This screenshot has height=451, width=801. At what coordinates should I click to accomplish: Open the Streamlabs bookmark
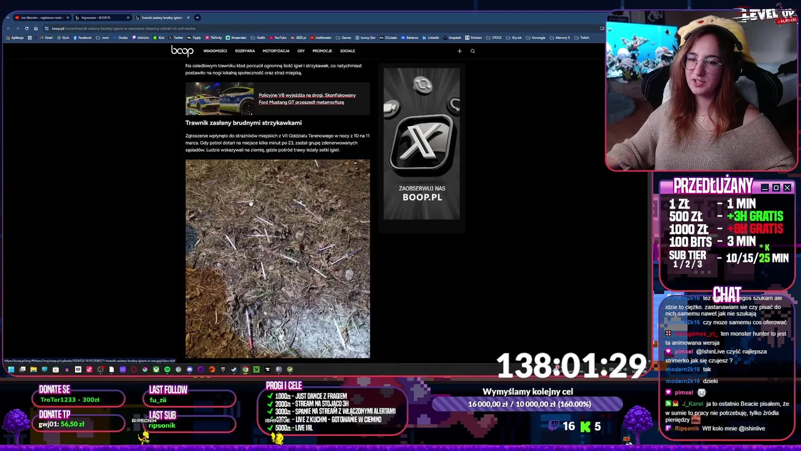[x=236, y=38]
